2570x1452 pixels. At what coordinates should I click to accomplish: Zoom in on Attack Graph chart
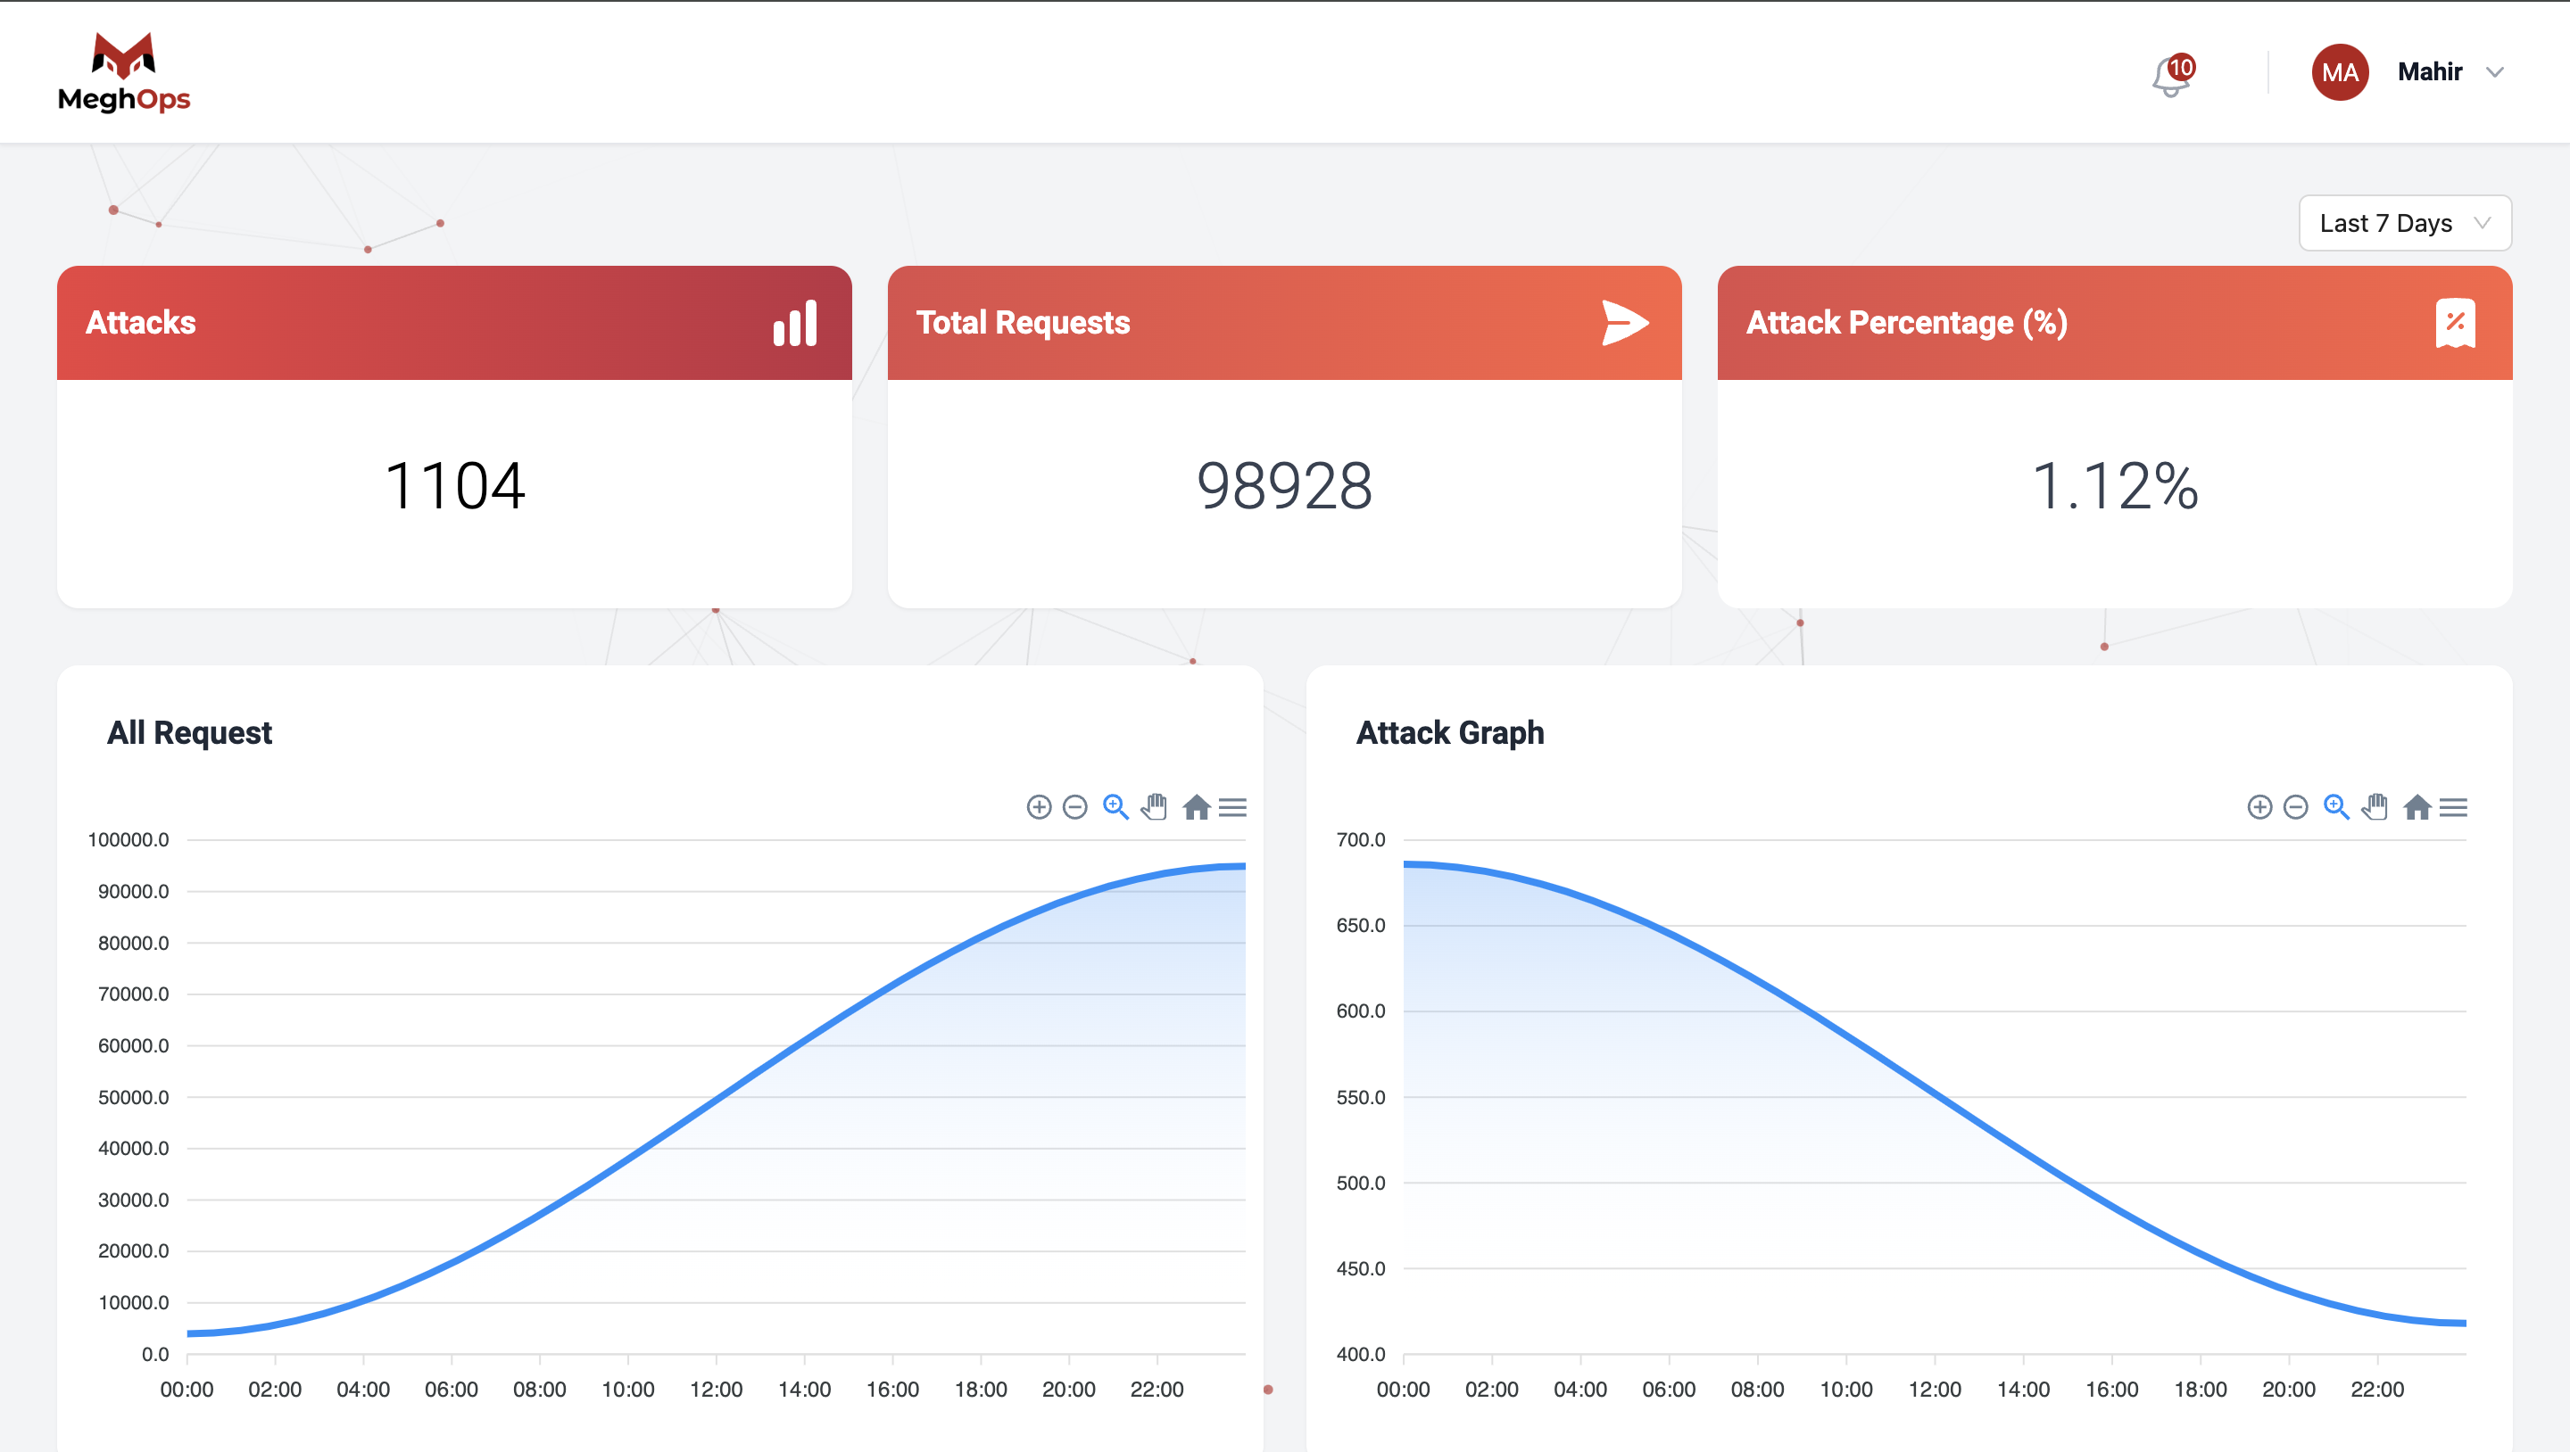point(2259,807)
